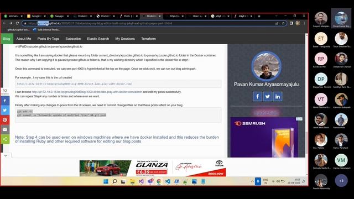Go back with the browser back arrow
354x199 pixels.
point(4,23)
